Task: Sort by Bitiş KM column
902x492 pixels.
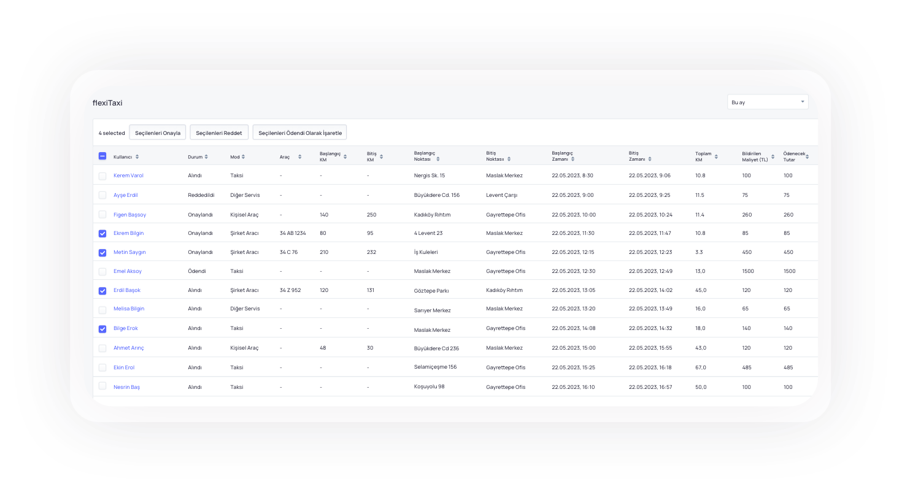Action: pyautogui.click(x=381, y=157)
